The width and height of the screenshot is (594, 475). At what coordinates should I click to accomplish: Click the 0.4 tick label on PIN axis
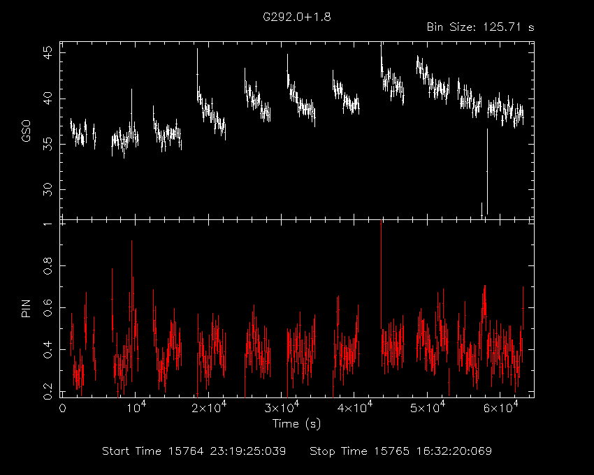coord(48,349)
